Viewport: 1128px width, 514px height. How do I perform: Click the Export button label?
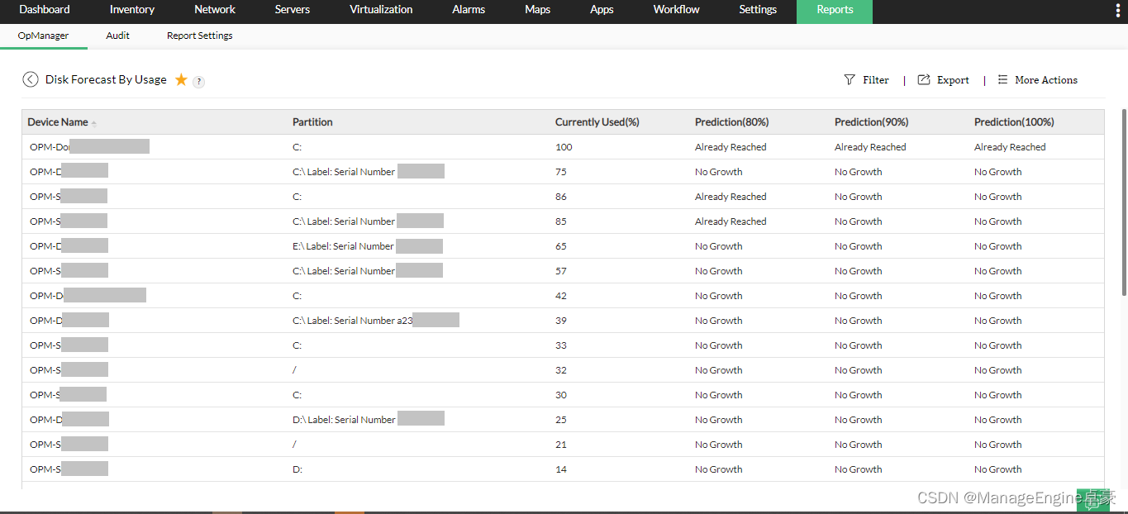coord(953,80)
